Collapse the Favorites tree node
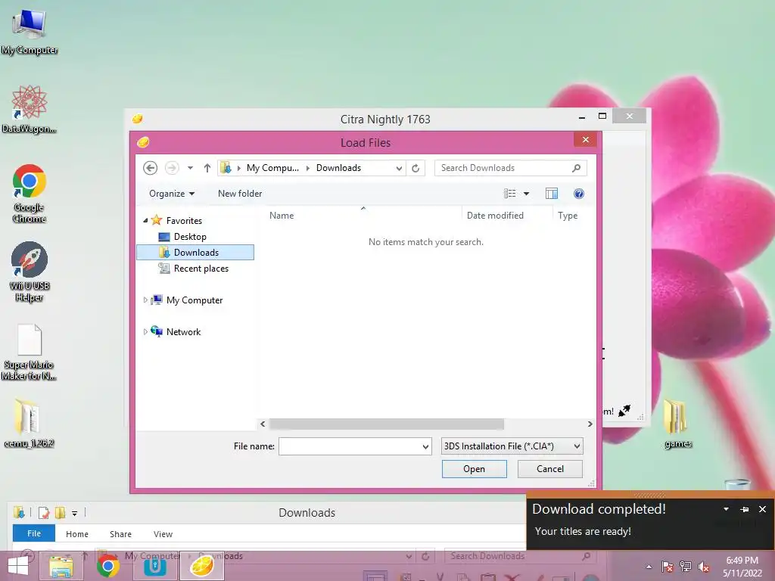Screen dimensions: 775x581 coord(145,220)
